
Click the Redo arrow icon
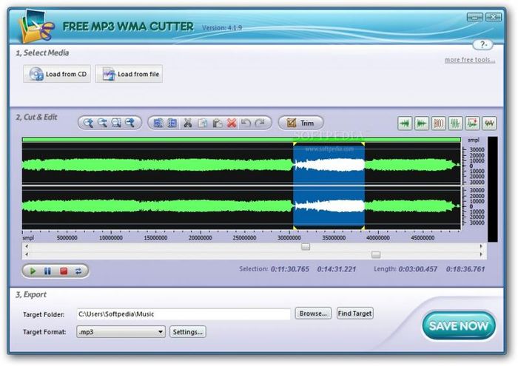tap(260, 123)
